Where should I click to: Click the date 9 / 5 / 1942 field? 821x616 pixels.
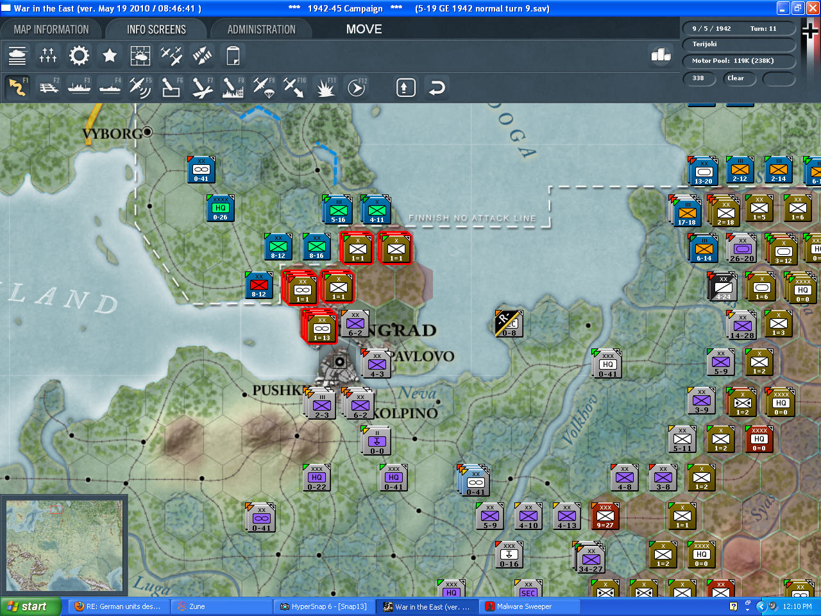pos(738,29)
